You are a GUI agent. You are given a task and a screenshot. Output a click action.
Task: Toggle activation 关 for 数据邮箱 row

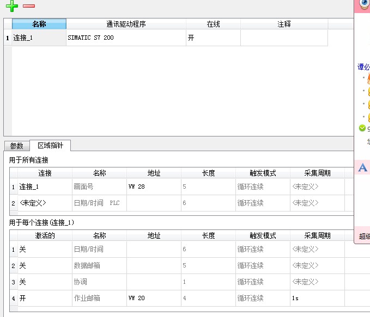click(45, 266)
